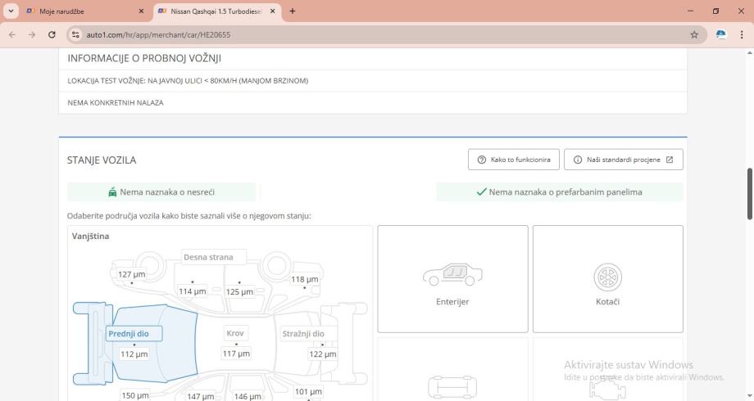Click the 122 µm rear value

(x=323, y=354)
